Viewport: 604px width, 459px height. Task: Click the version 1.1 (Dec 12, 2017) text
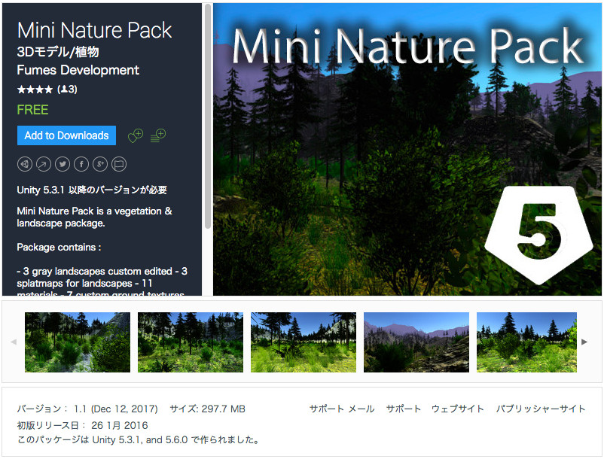click(87, 409)
